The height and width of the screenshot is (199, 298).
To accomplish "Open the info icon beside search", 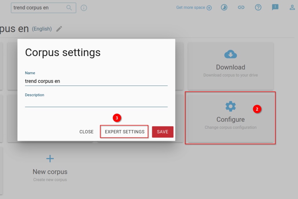I will click(x=84, y=8).
